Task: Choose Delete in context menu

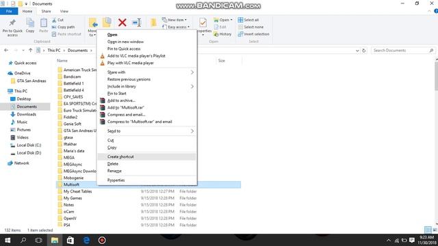Action: [147, 164]
